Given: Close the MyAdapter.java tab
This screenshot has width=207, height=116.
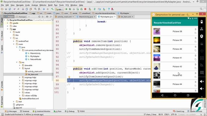Looking at the screenshot, I should (x=115, y=17).
